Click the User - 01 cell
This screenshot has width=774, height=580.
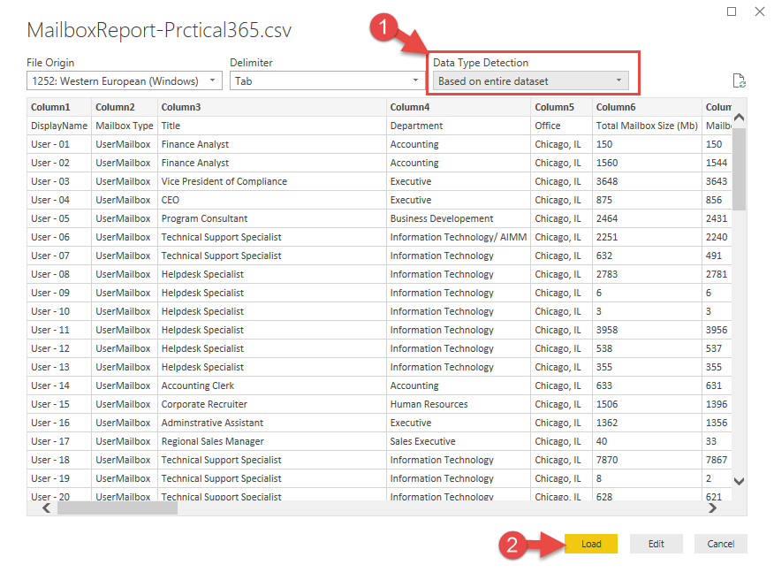(49, 143)
